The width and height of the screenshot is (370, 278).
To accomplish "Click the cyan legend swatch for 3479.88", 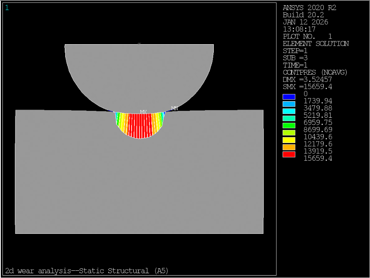I will click(x=289, y=111).
